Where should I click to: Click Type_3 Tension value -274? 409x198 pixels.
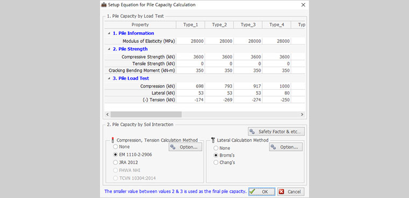click(x=248, y=100)
